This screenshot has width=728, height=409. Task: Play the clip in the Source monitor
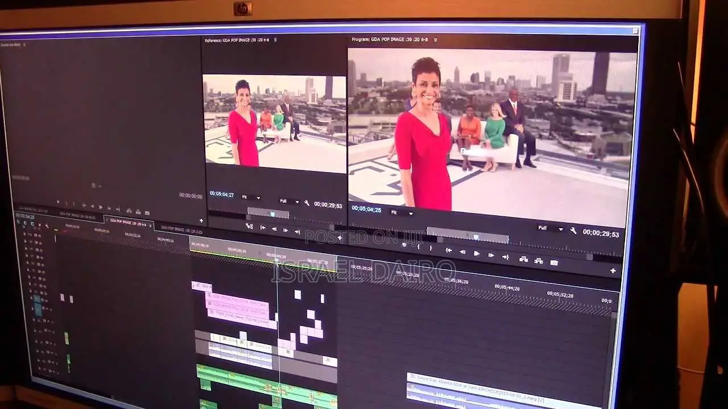click(x=101, y=207)
